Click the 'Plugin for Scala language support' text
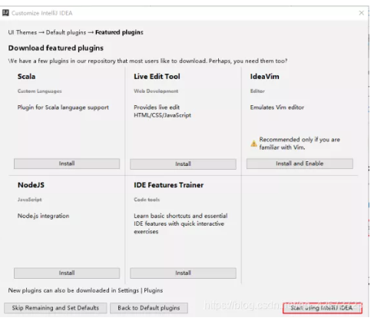Image resolution: width=374 pixels, height=321 pixels. point(63,108)
